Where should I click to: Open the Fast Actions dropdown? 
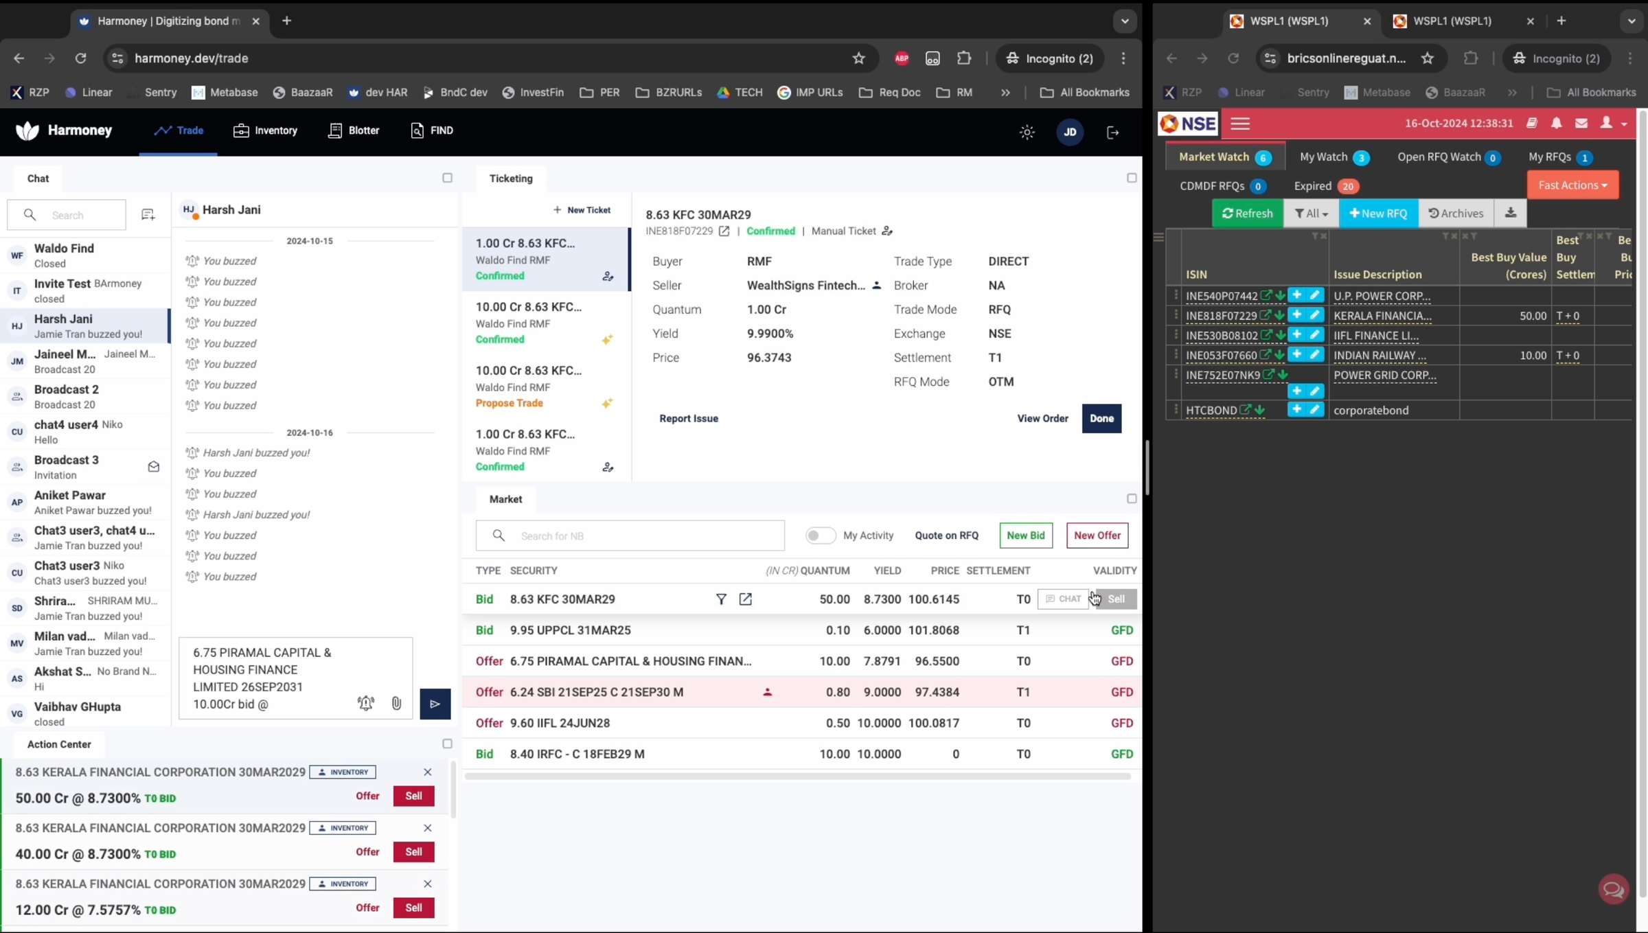tap(1572, 185)
